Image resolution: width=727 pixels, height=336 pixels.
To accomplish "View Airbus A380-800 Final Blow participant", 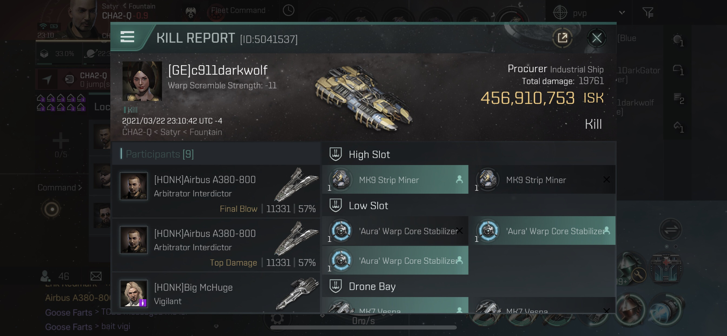I will pos(216,192).
